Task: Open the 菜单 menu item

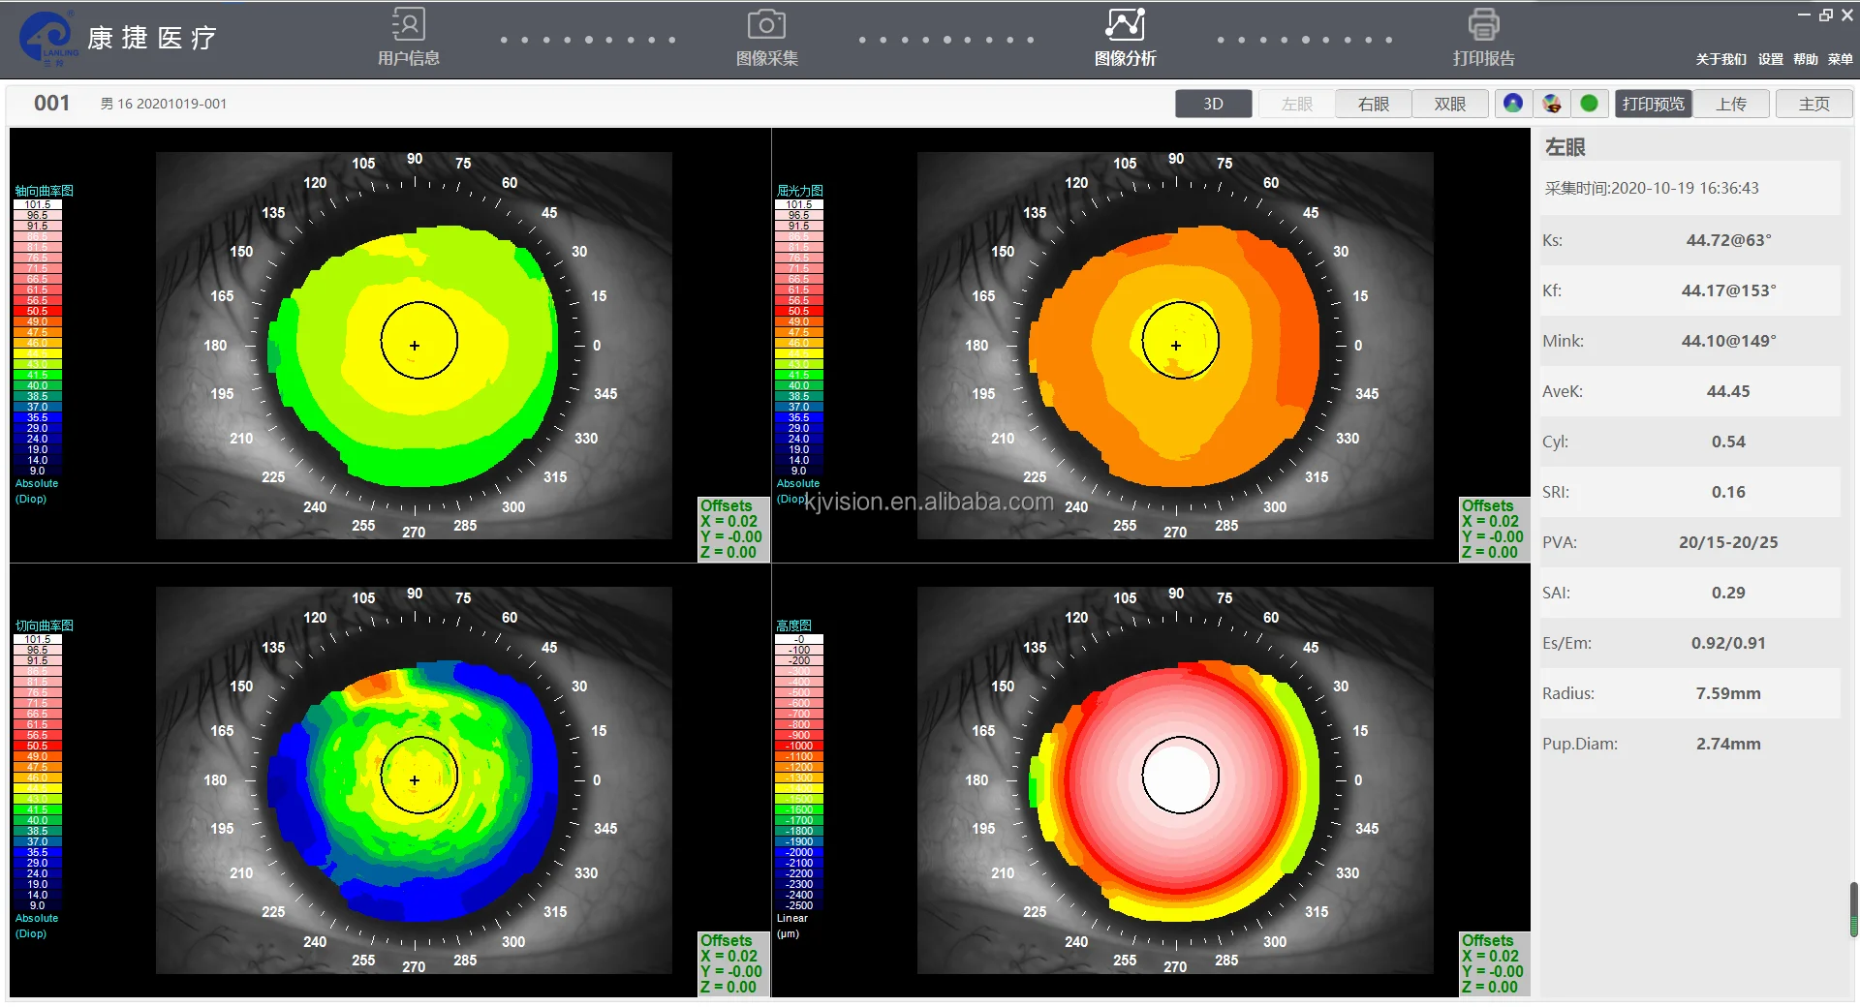Action: click(x=1841, y=59)
